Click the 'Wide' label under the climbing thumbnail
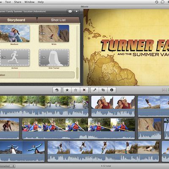 click(x=54, y=44)
